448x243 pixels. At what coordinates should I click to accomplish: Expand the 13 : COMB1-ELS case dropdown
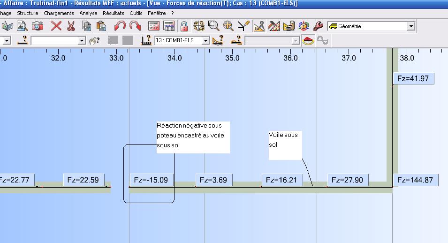(x=205, y=41)
